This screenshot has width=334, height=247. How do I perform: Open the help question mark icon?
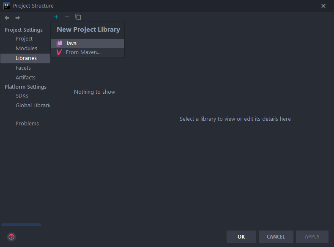pos(11,237)
